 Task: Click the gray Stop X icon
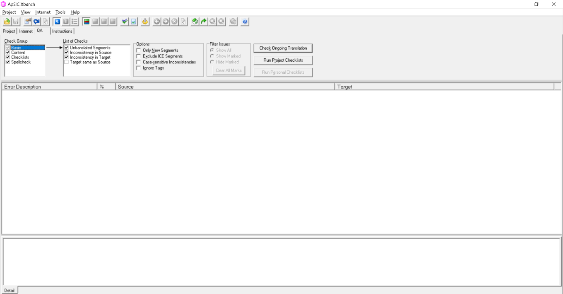[174, 22]
